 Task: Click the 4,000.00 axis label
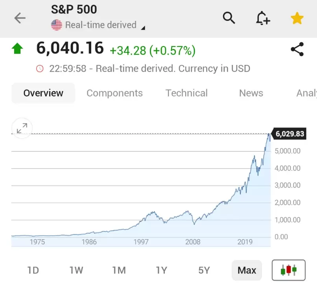pos(288,168)
